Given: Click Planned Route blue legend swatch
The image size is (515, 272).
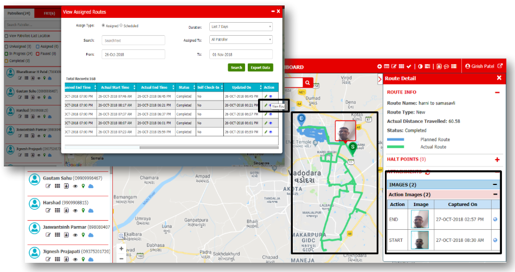Looking at the screenshot, I should (x=395, y=140).
